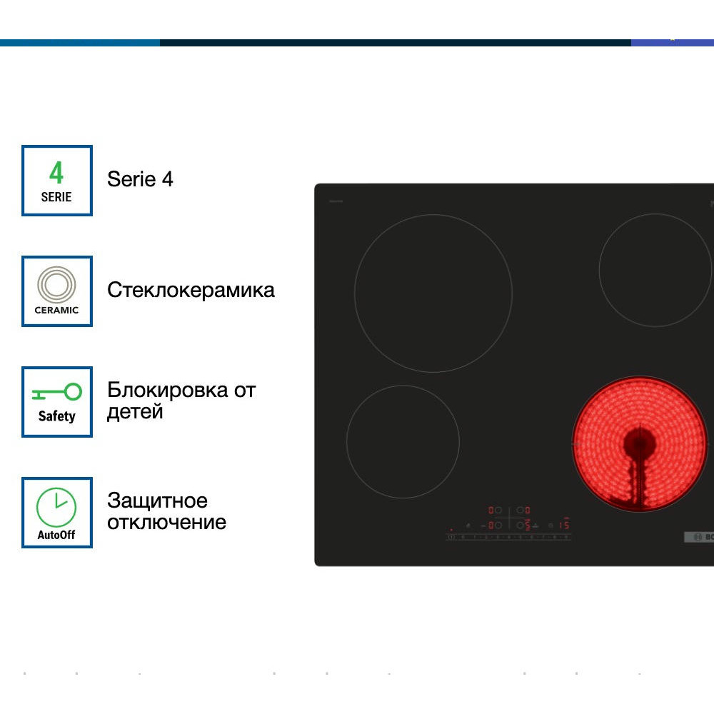Toggle the hob main power symbol

(x=451, y=536)
